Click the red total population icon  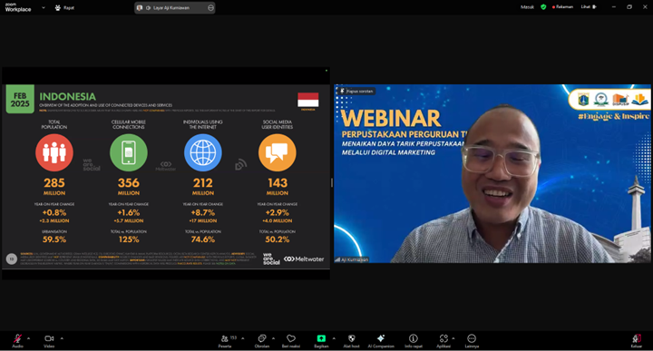point(54,152)
